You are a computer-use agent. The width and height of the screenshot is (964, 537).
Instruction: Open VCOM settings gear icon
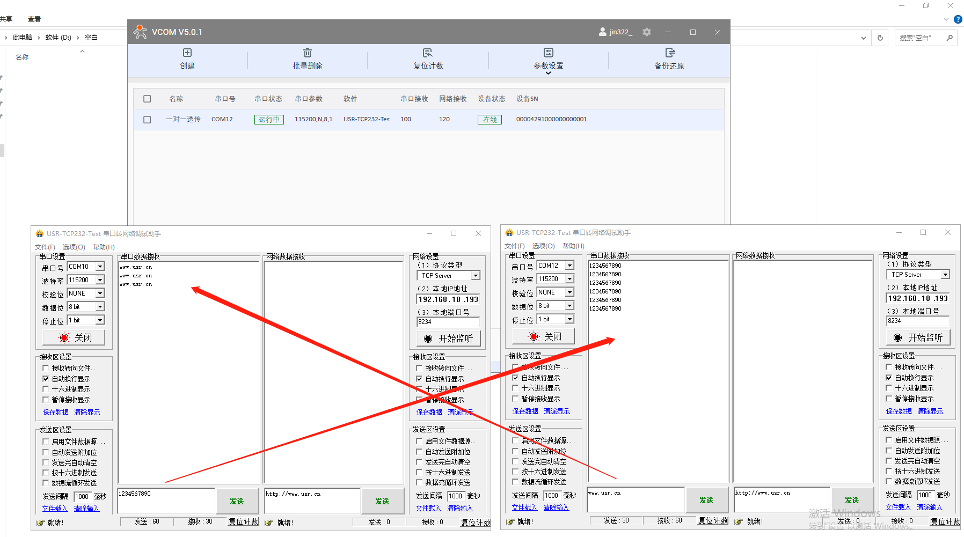pos(647,32)
